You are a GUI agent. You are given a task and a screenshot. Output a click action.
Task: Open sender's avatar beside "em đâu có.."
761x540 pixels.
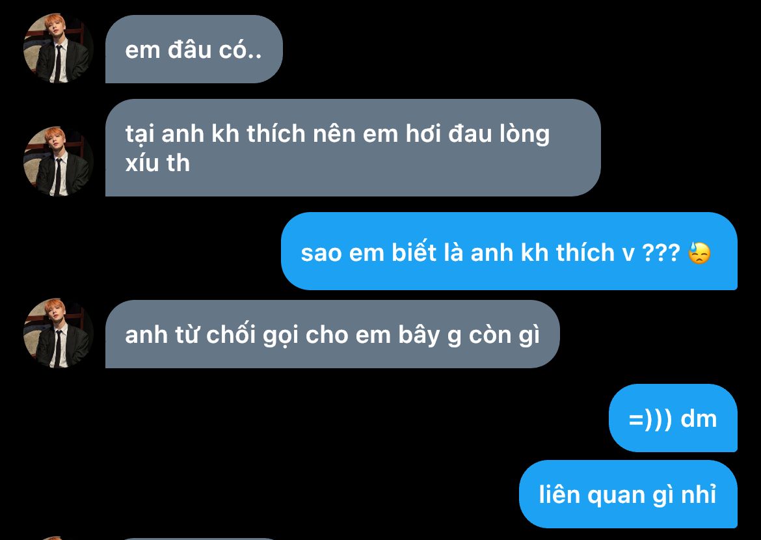pos(59,48)
